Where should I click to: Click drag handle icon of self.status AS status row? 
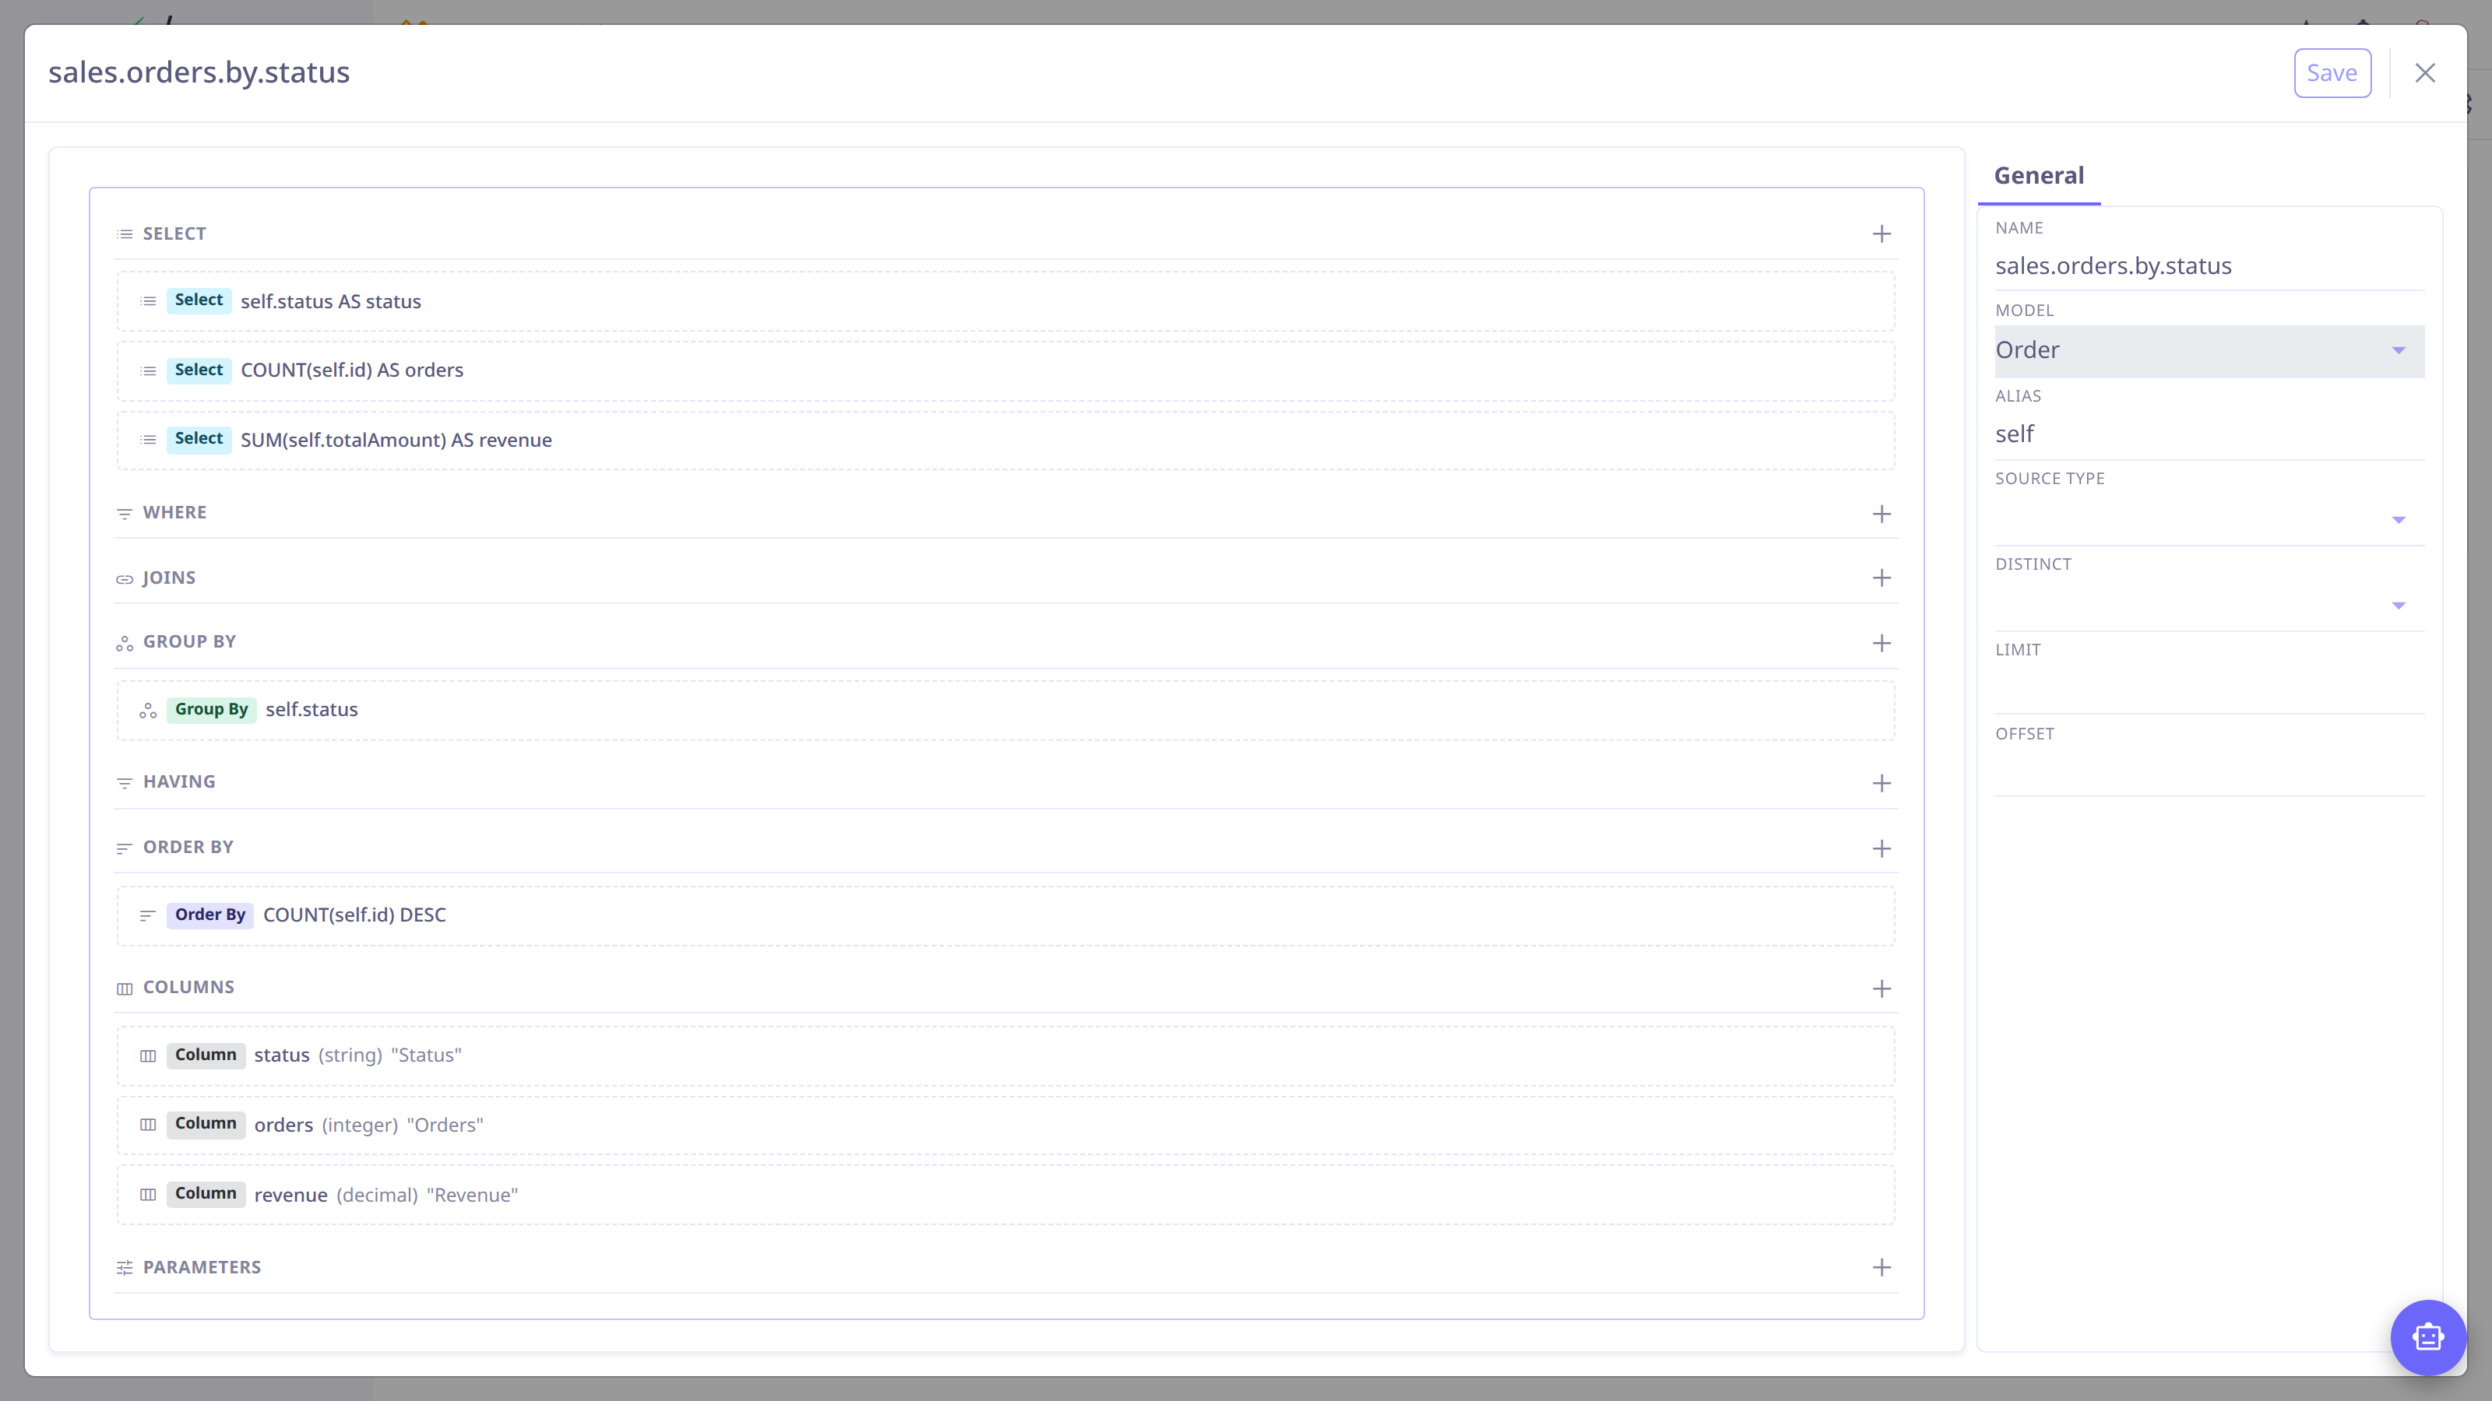point(148,302)
